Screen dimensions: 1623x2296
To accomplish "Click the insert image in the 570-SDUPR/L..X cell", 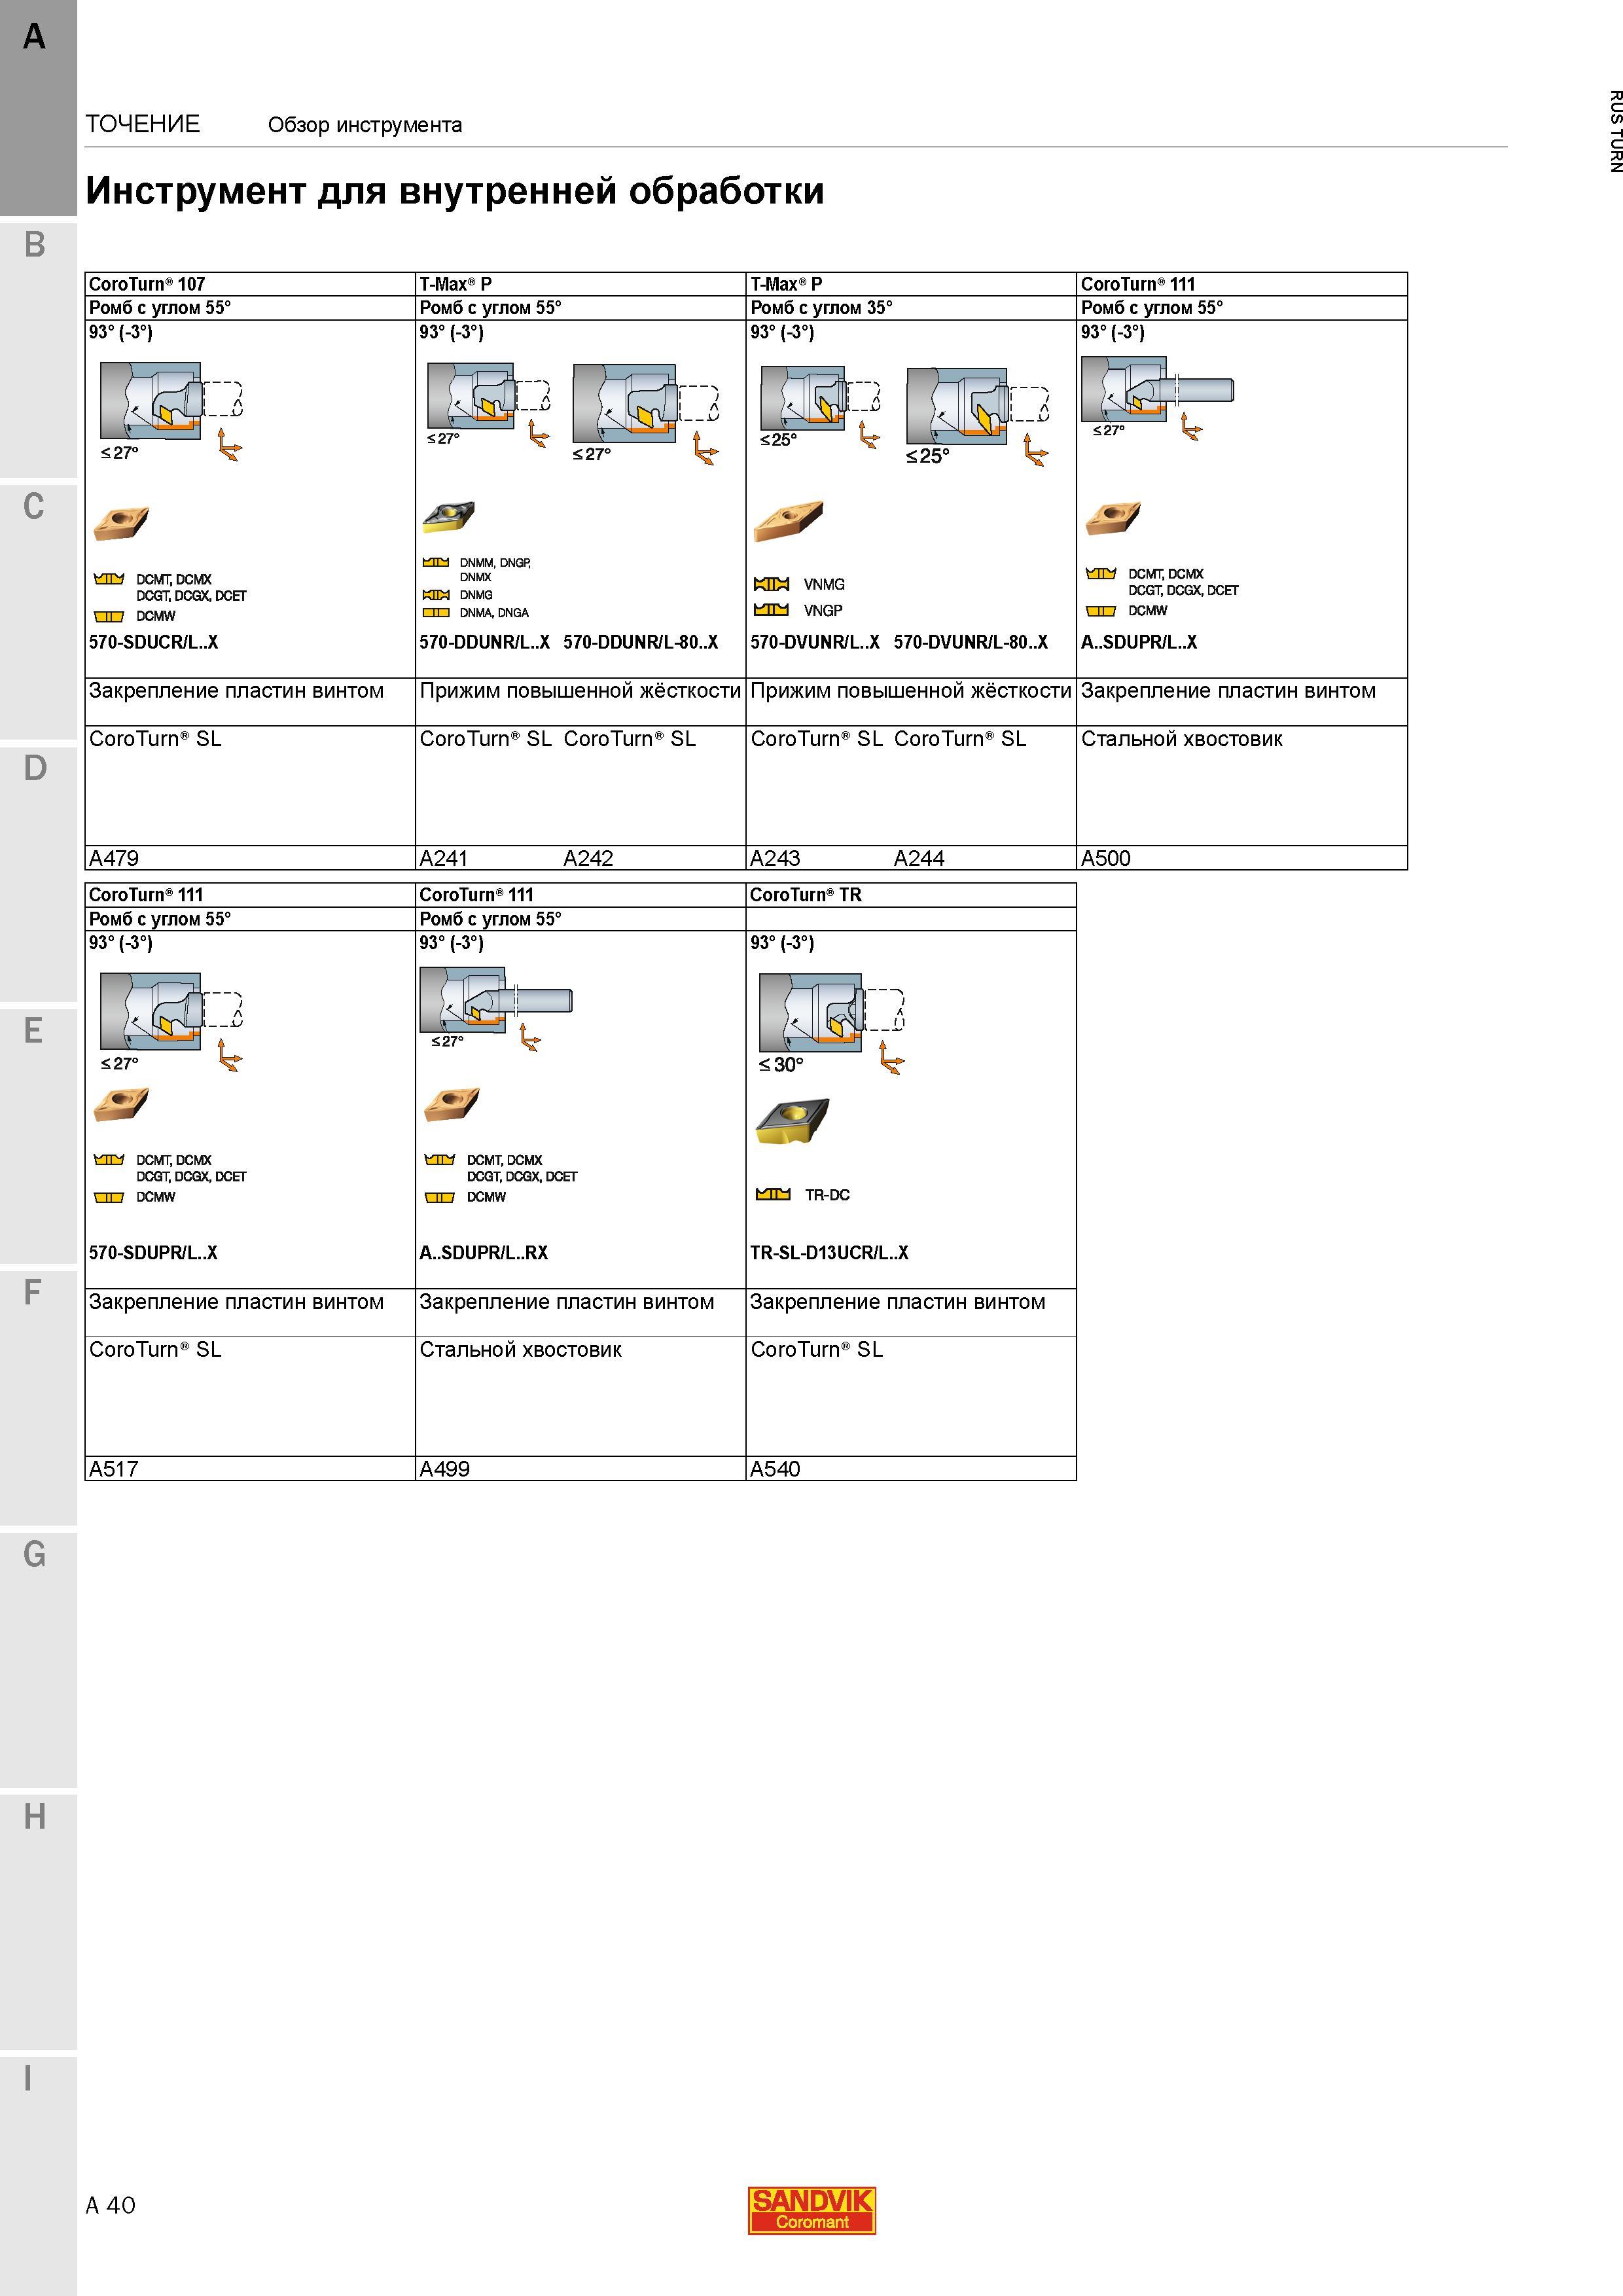I will 121,1105.
